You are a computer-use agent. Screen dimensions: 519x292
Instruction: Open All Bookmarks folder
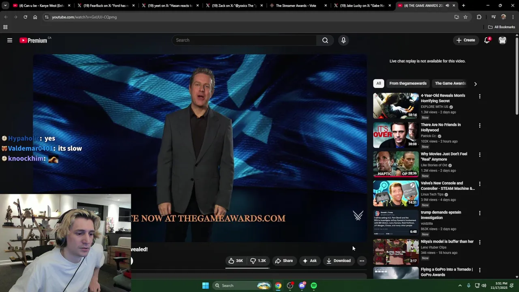point(502,27)
